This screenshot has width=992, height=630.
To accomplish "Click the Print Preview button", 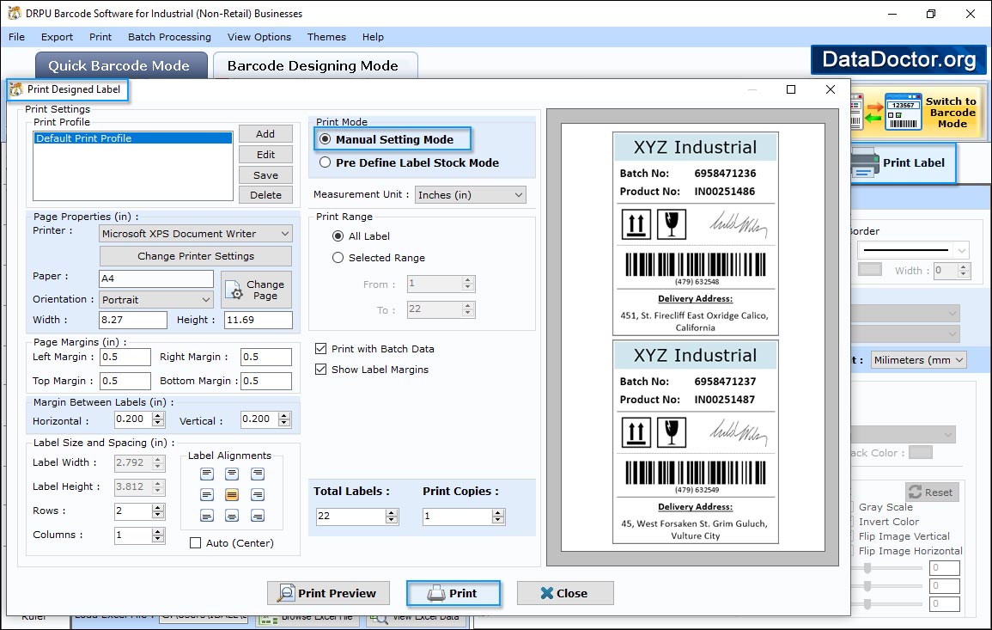I will pos(328,593).
